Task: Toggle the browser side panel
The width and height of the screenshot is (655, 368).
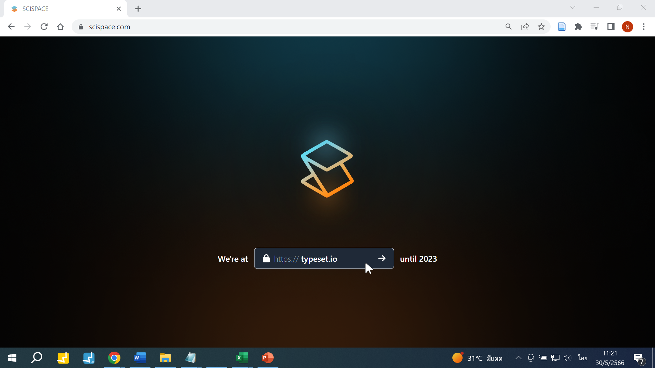Action: click(611, 27)
